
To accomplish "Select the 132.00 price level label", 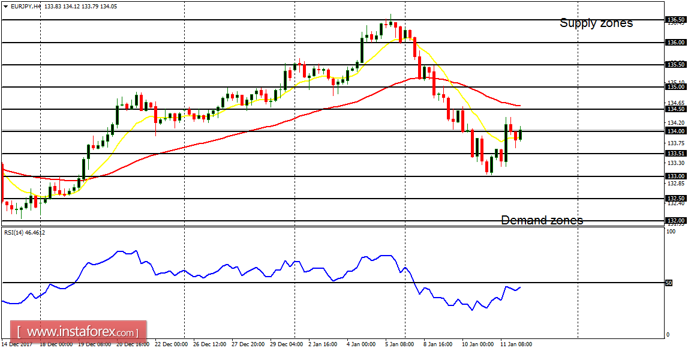I will pos(677,220).
